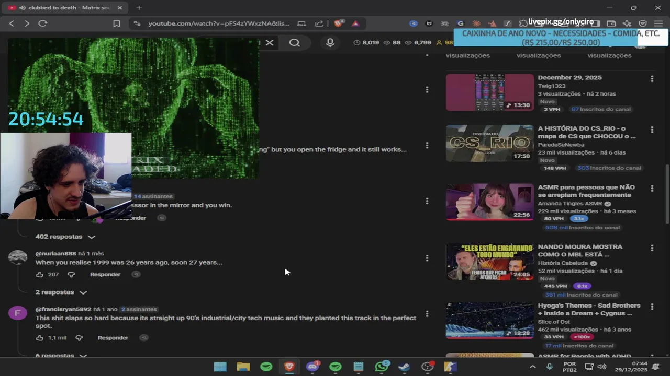Image resolution: width=670 pixels, height=376 pixels.
Task: Open menu for the Amanda Tingles ASMR video
Action: (652, 189)
